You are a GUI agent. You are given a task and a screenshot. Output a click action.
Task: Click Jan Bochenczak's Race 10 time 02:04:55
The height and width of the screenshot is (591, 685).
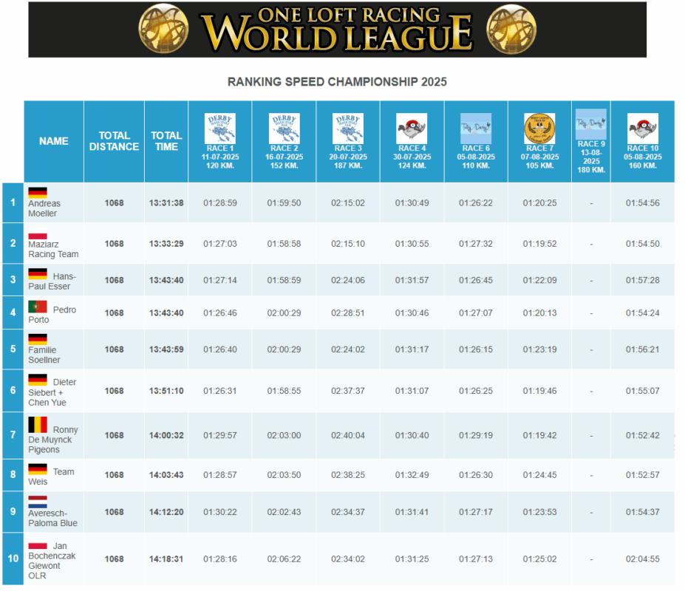click(643, 559)
